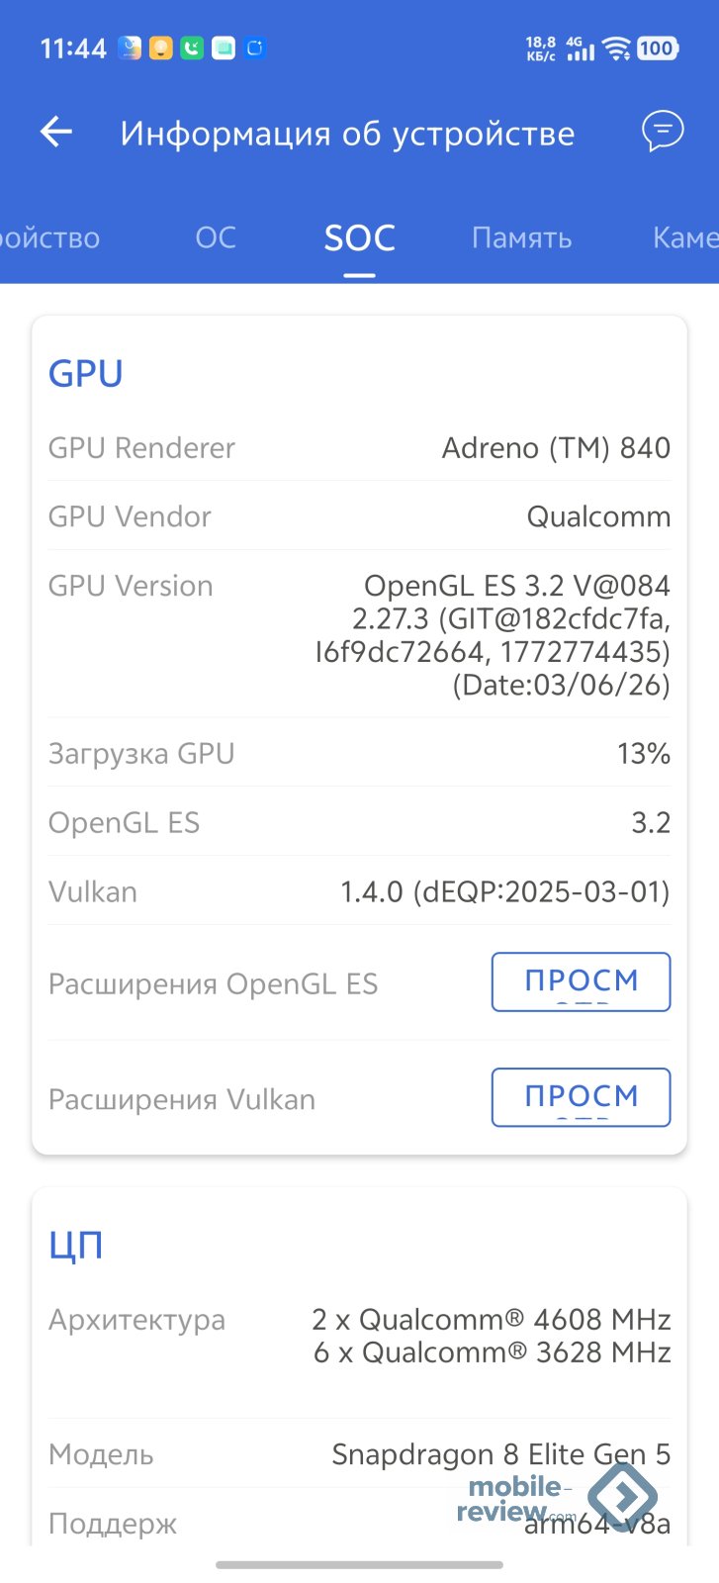Viewport: 719px width, 1583px height.
Task: View Vulkan extensions list
Action: coord(581,1097)
